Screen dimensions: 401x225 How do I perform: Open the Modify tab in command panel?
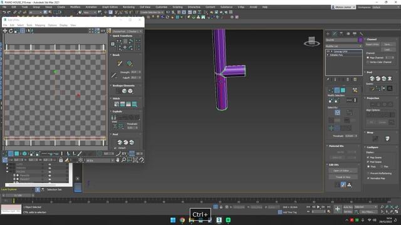335,34
